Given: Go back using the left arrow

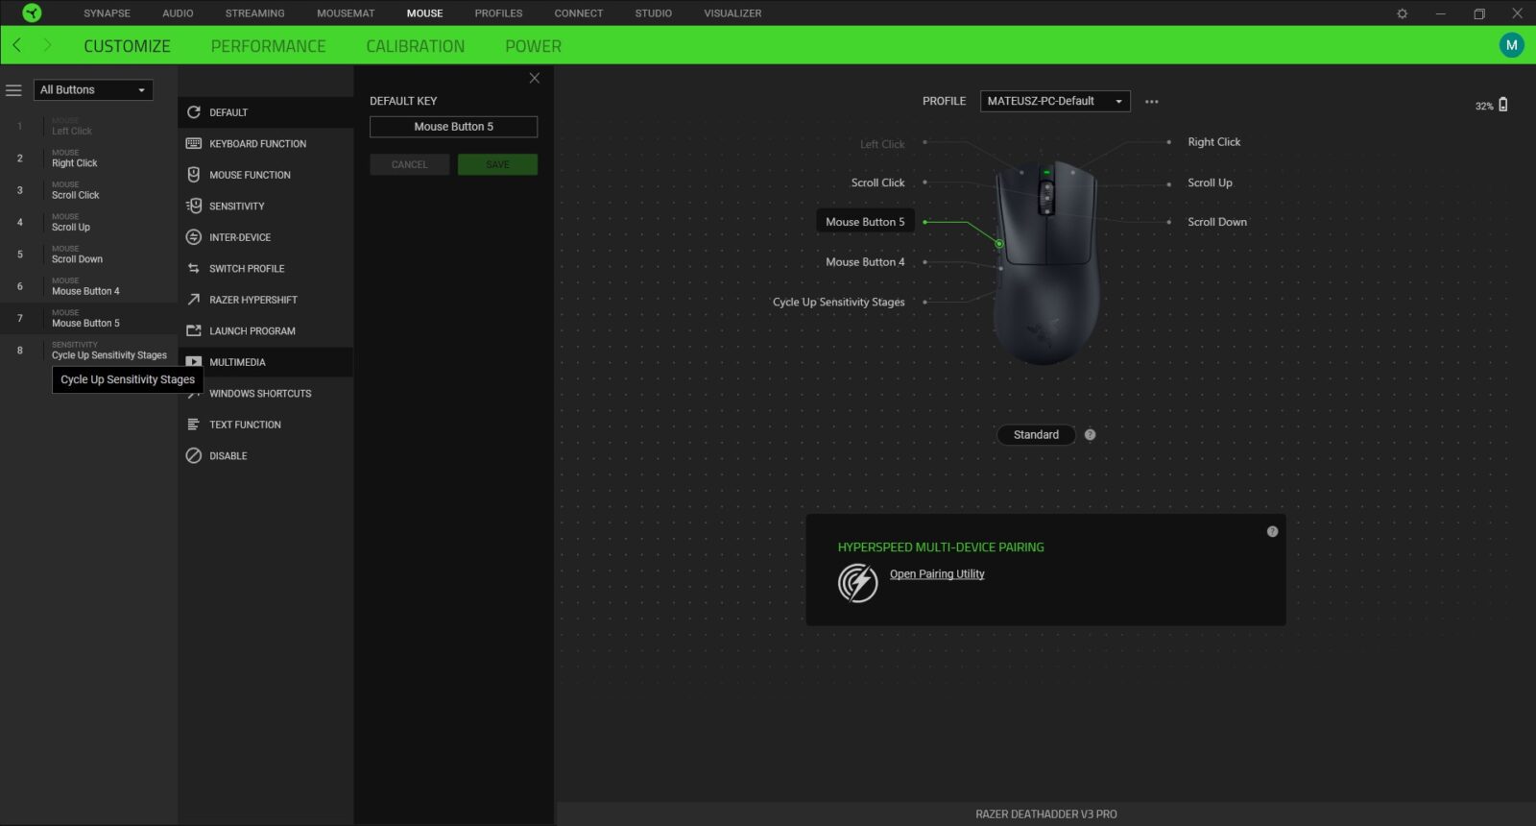Looking at the screenshot, I should point(17,45).
